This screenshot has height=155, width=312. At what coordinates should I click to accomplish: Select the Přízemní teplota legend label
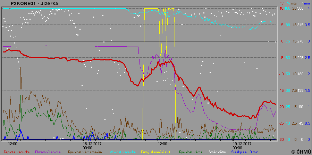point(48,152)
